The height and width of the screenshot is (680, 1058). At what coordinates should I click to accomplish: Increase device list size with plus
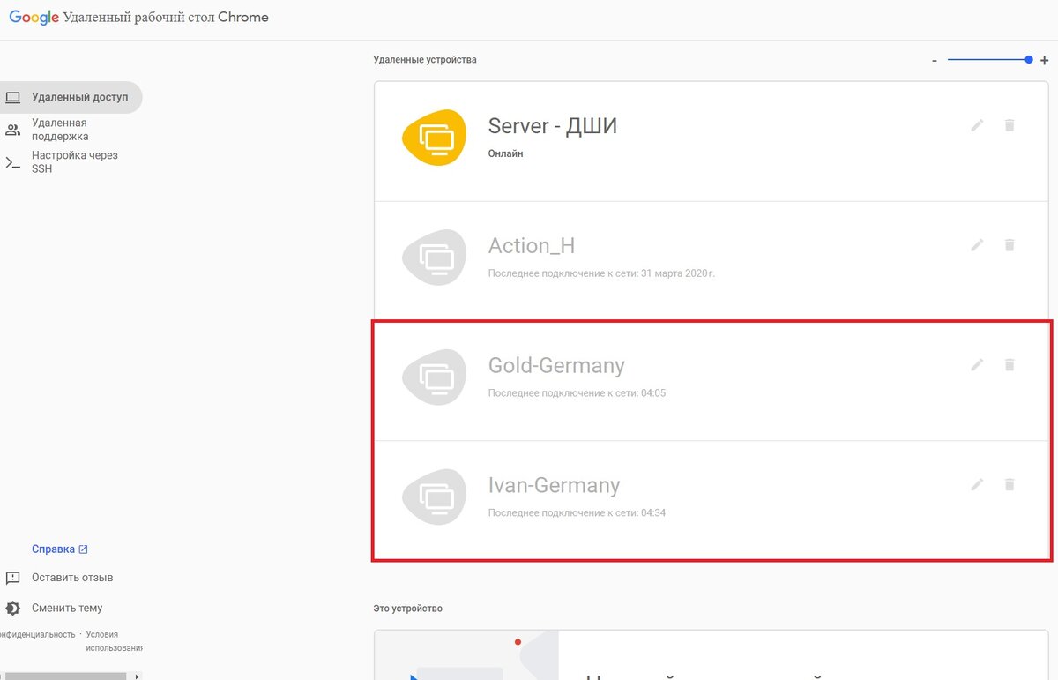tap(1045, 61)
